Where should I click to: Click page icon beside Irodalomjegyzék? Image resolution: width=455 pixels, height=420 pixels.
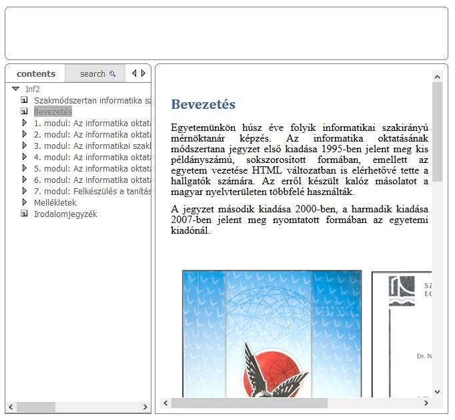point(25,214)
